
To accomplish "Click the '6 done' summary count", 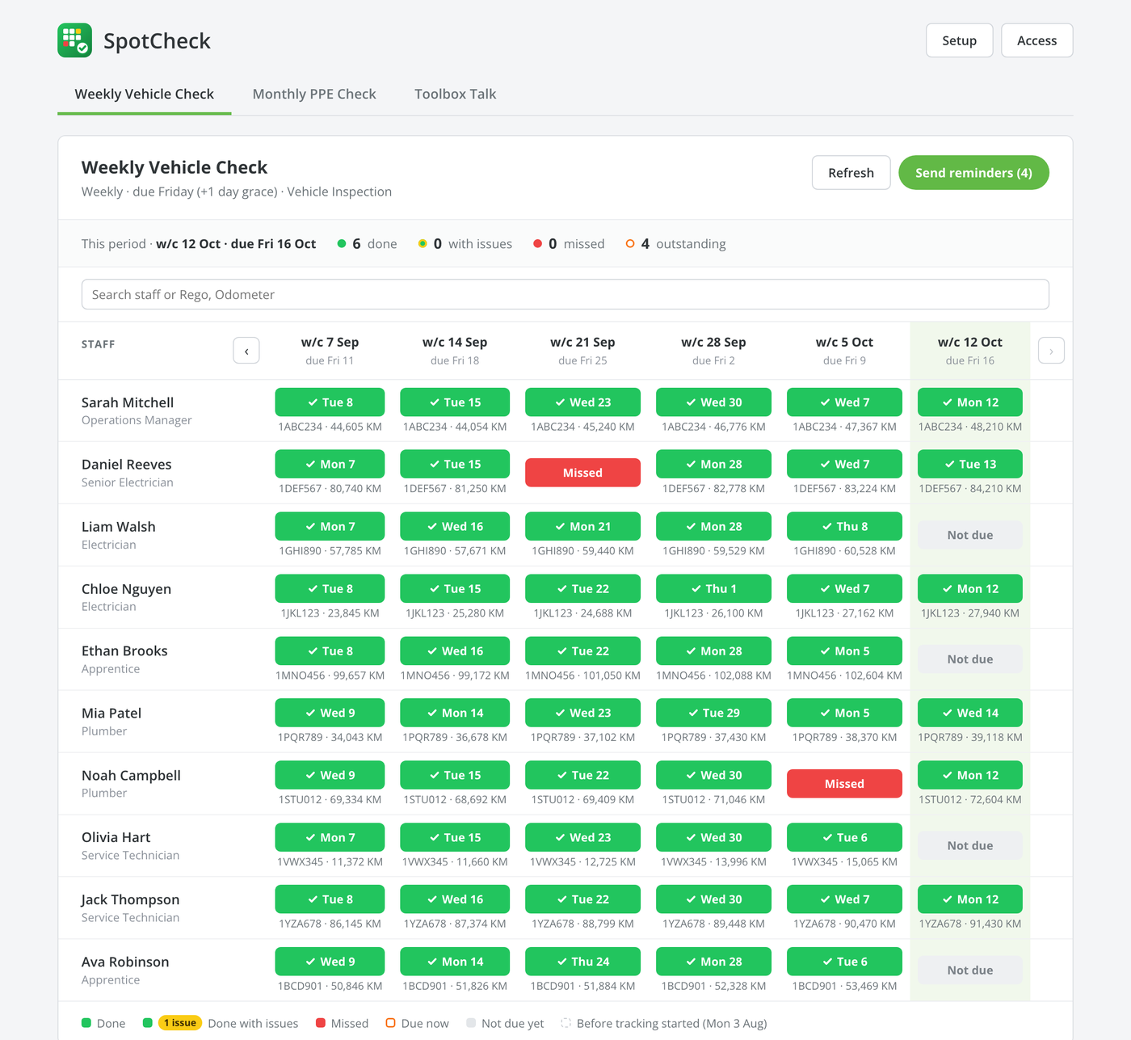I will (x=367, y=244).
